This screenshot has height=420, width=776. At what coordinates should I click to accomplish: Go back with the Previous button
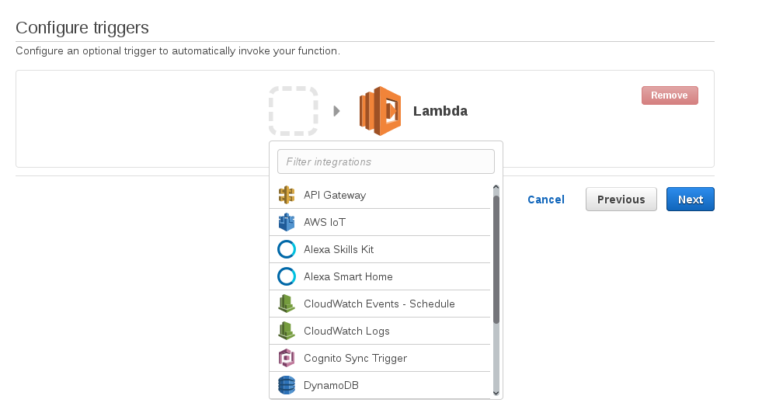[x=621, y=200]
